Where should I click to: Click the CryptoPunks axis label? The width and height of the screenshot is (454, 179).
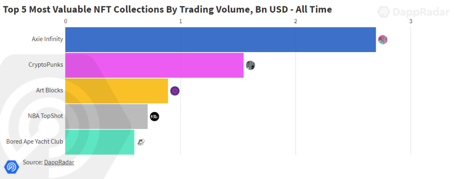click(46, 65)
